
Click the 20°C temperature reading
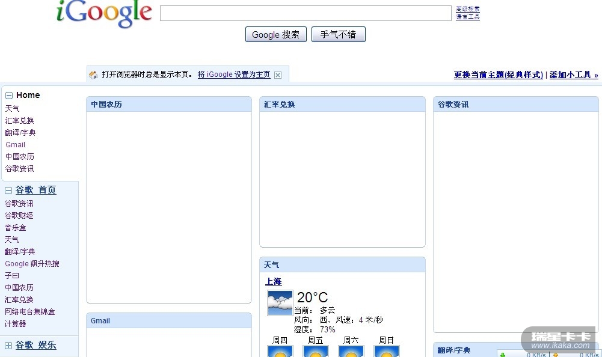tap(313, 297)
